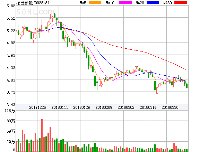Click the 20180111 date label
The width and height of the screenshot is (208, 152).
[x=60, y=107]
